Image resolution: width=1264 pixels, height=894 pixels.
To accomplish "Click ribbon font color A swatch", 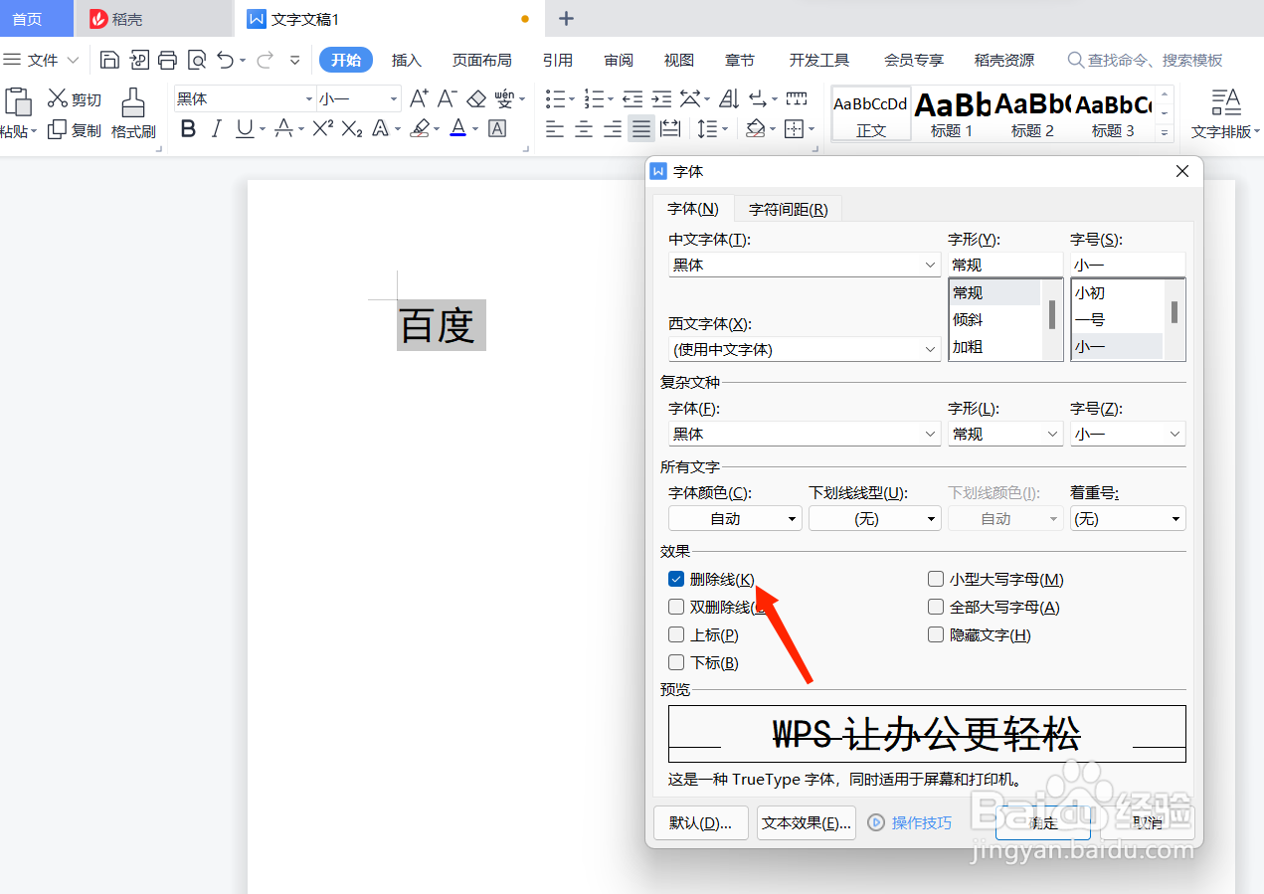I will tap(457, 128).
